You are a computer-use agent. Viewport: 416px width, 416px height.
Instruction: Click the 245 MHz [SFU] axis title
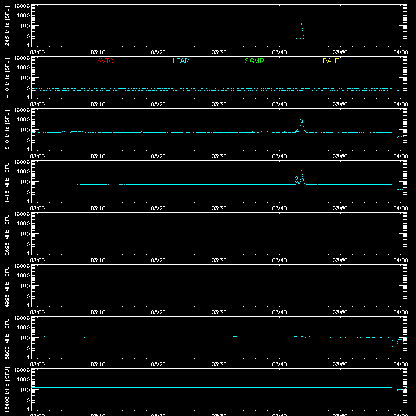[7, 26]
